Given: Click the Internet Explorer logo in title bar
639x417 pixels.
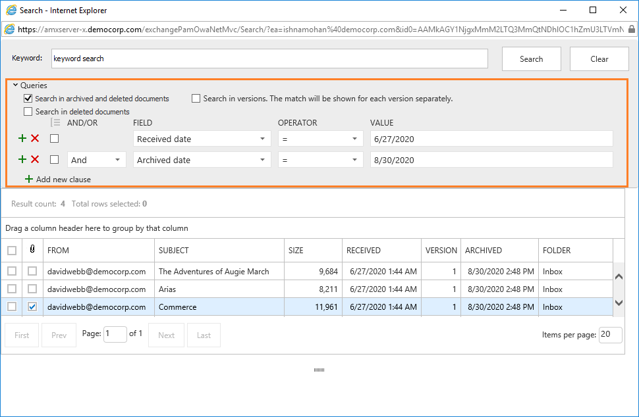Looking at the screenshot, I should point(11,11).
